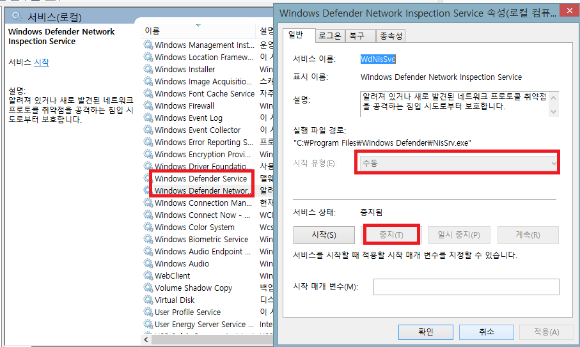
Task: Click the gear icon beside Windows Connect Now
Action: click(148, 215)
